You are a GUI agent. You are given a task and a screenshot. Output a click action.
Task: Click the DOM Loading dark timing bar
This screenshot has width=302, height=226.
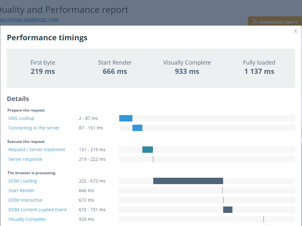click(188, 181)
